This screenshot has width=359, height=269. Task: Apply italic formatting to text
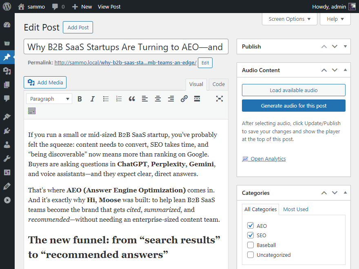click(93, 99)
